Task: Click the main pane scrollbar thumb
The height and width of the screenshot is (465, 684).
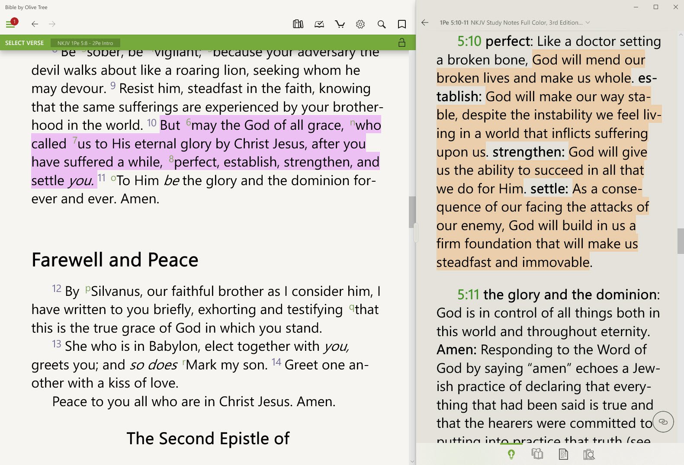Action: pos(412,212)
